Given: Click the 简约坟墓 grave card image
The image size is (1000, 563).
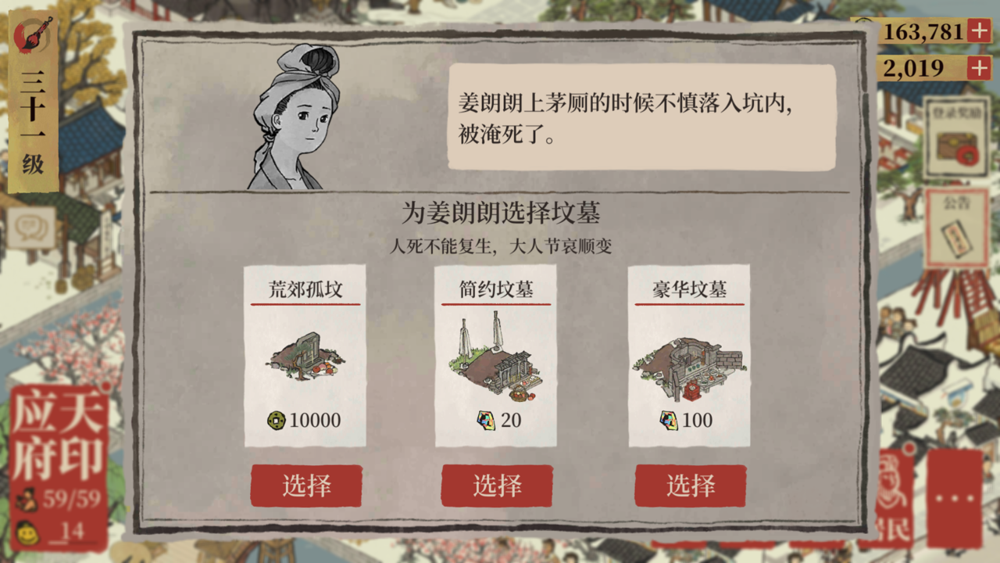Looking at the screenshot, I should click(496, 356).
